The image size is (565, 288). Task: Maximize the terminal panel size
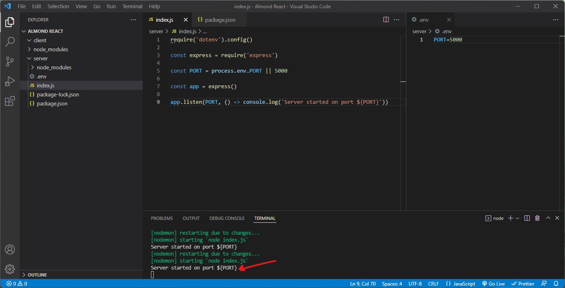(x=548, y=218)
